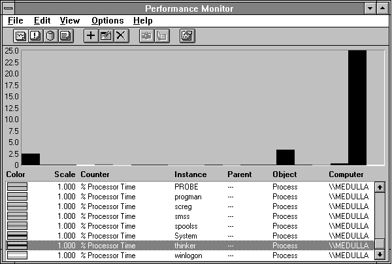This screenshot has width=392, height=264.
Task: Open the Report view toolbar icon
Action: click(66, 36)
